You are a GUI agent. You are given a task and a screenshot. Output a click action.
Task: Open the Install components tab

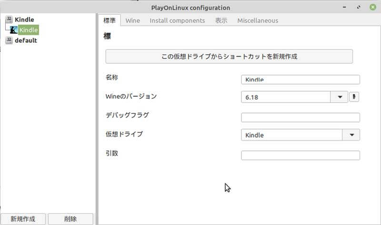177,20
